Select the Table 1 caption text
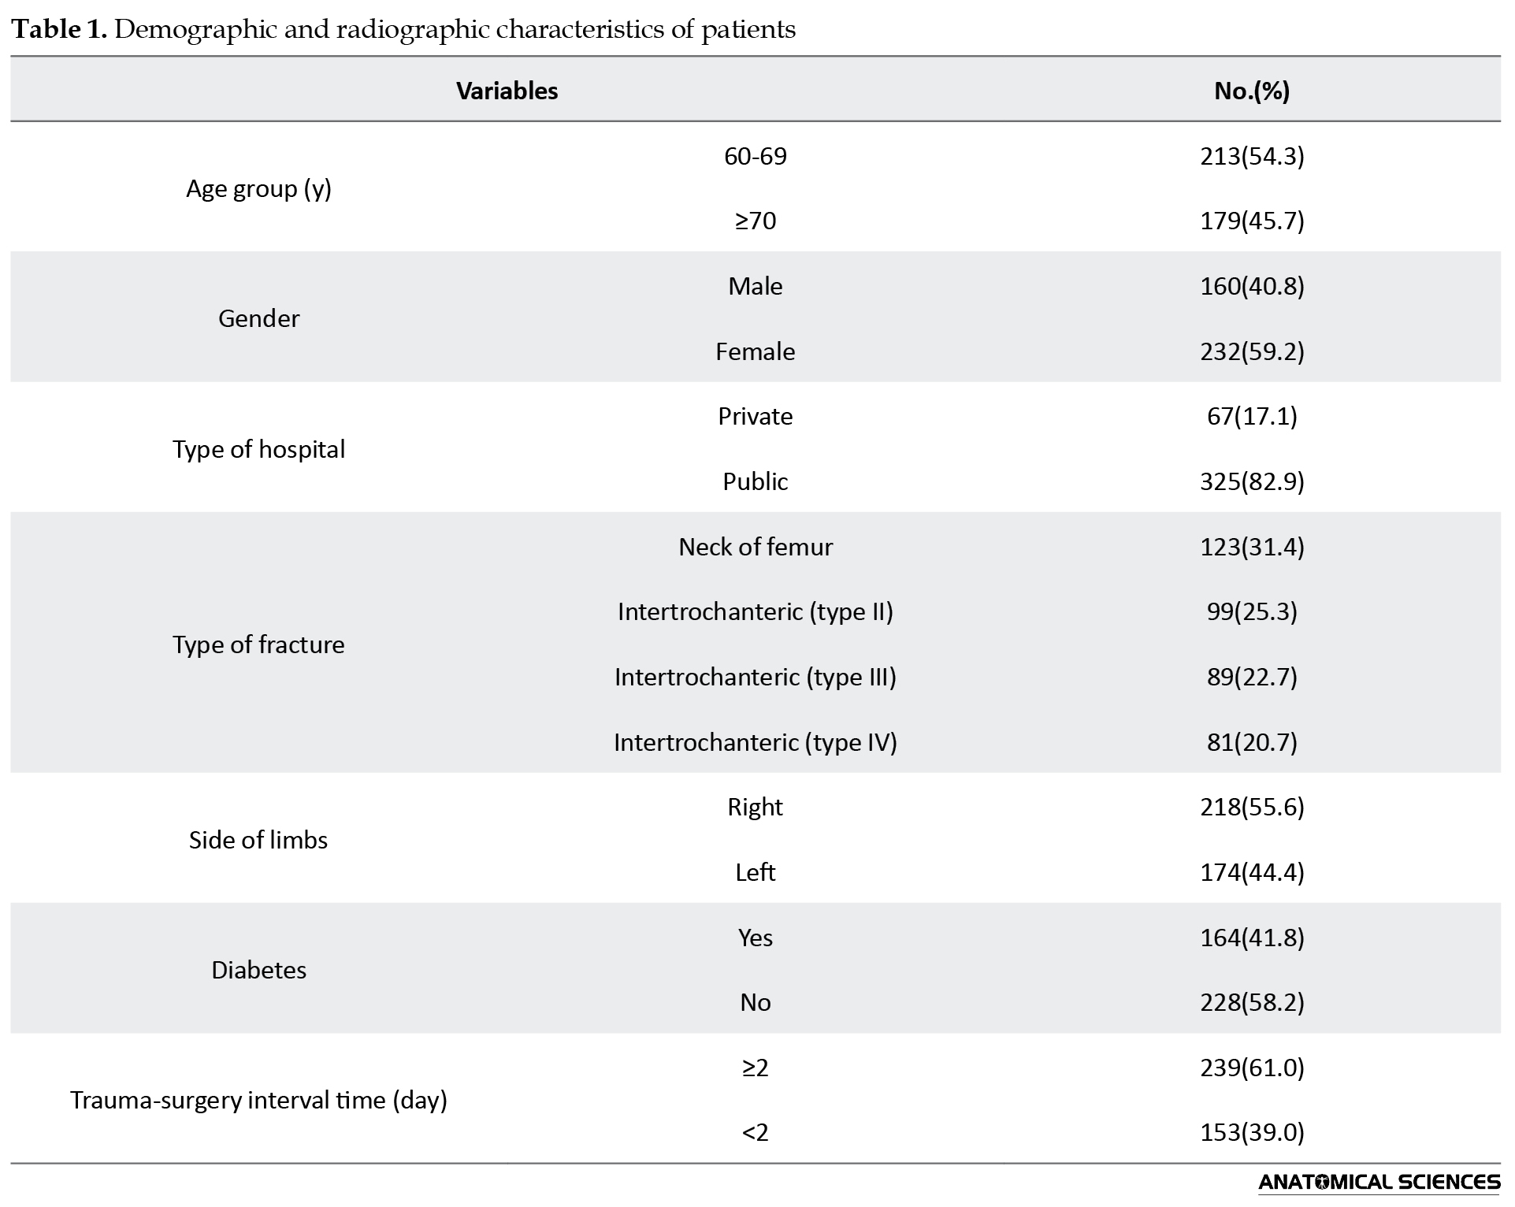1515x1207 pixels. 403,29
